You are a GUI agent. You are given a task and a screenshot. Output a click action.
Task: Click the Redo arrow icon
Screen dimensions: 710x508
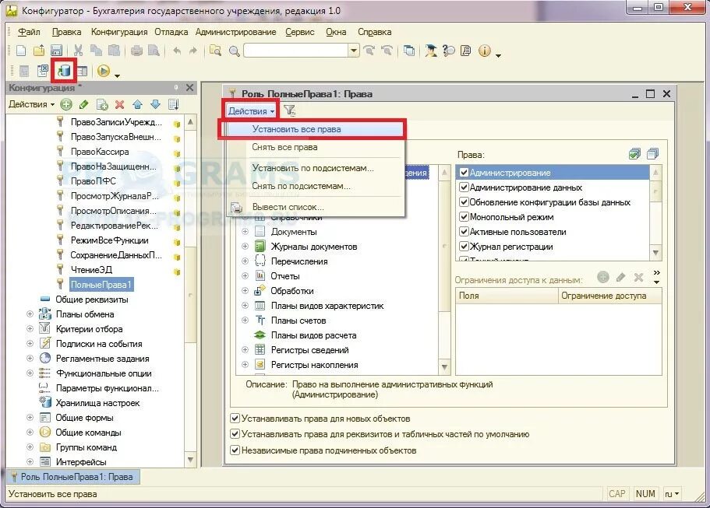pyautogui.click(x=193, y=51)
